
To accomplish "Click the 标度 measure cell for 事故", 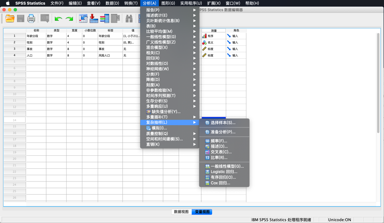I will 214,49.
